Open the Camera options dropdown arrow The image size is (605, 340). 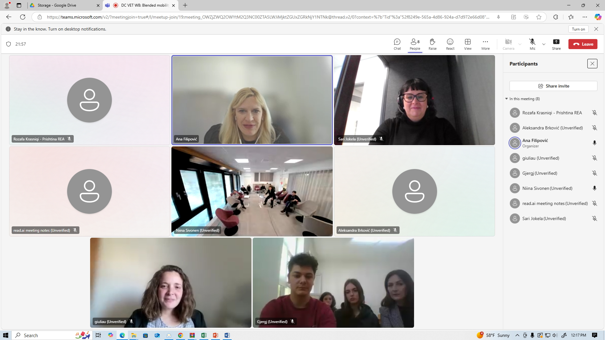520,44
